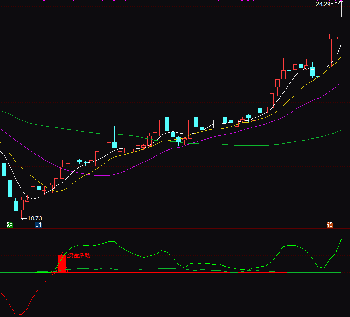Select the 10.73 low price label

coord(35,218)
